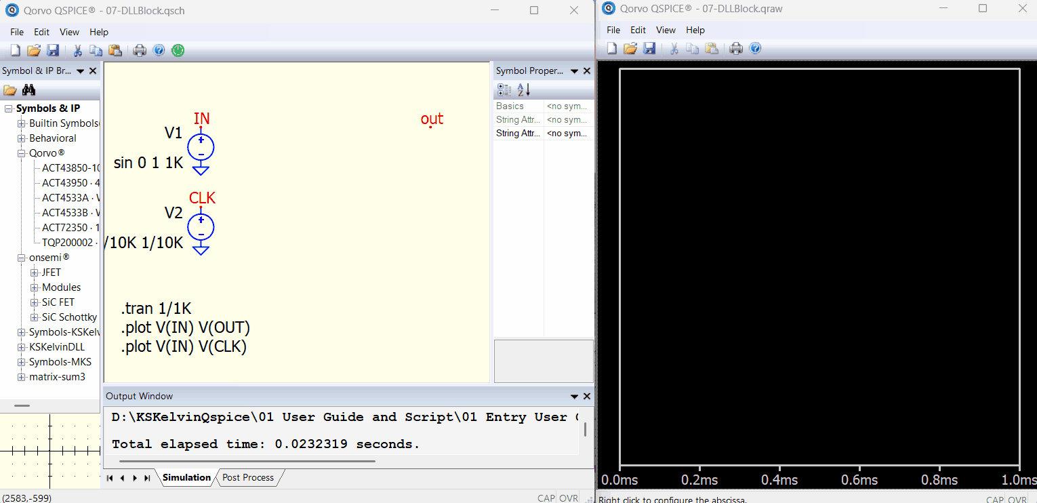Click the paste icon in the .qraw toolbar
This screenshot has height=503, width=1037.
[x=712, y=48]
